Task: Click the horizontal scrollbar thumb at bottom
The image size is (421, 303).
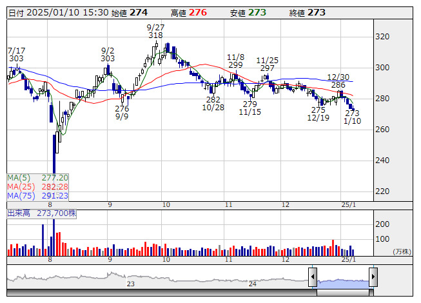Action: (343, 293)
